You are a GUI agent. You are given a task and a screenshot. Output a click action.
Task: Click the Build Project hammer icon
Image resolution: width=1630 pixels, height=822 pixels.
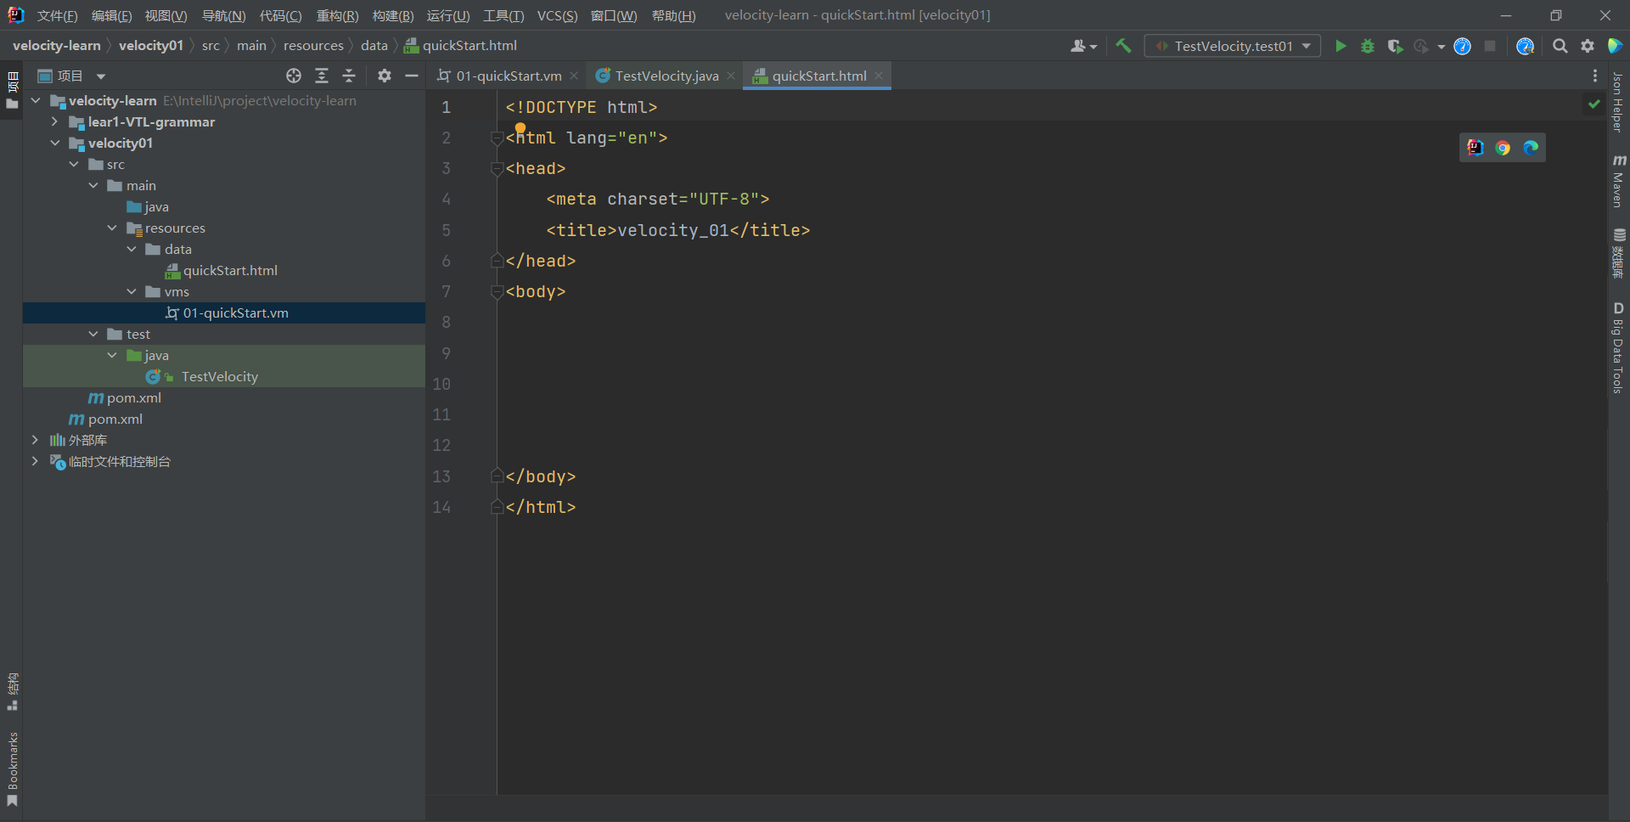coord(1123,46)
